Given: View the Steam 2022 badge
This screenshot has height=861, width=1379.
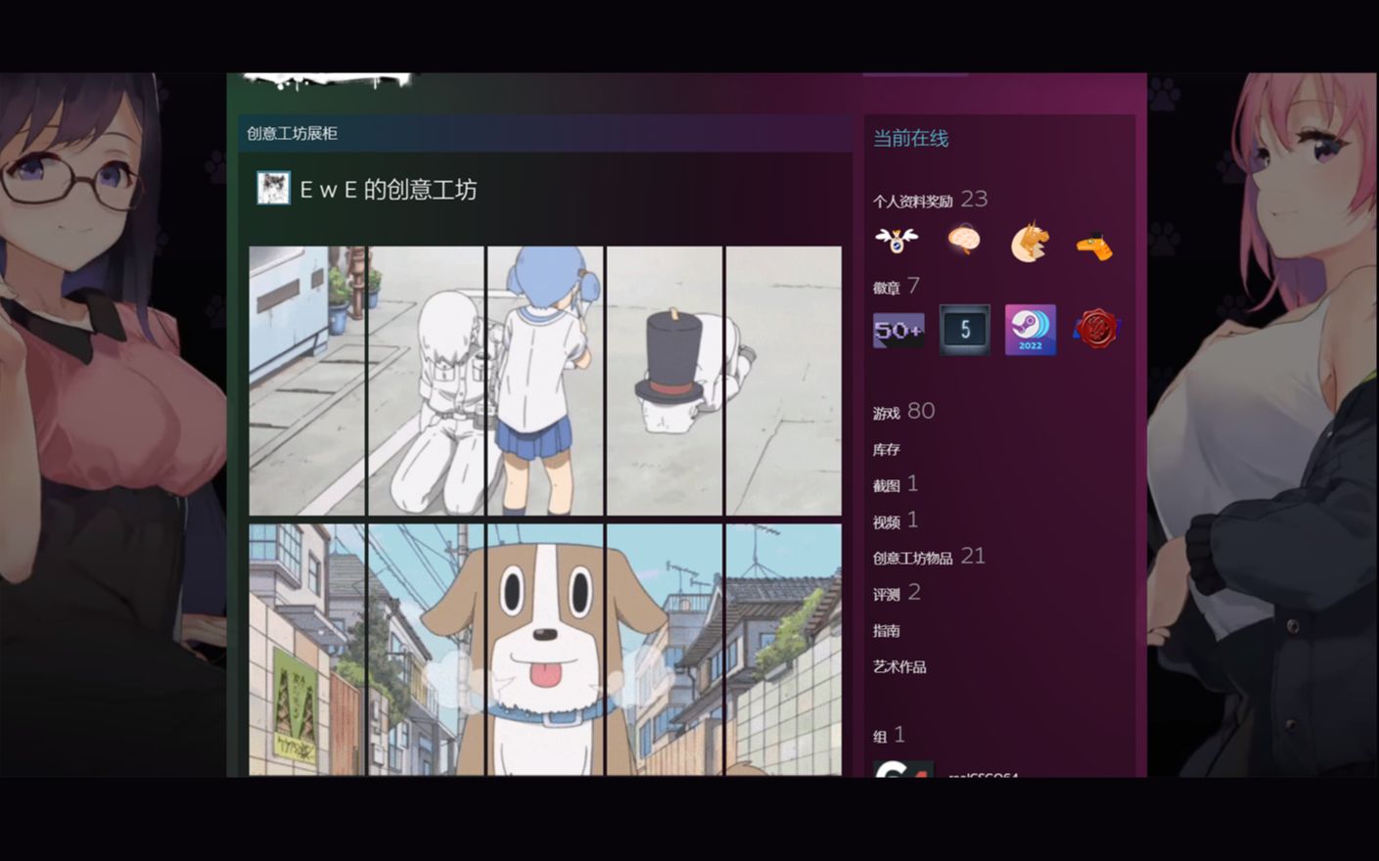Looking at the screenshot, I should pos(1030,330).
